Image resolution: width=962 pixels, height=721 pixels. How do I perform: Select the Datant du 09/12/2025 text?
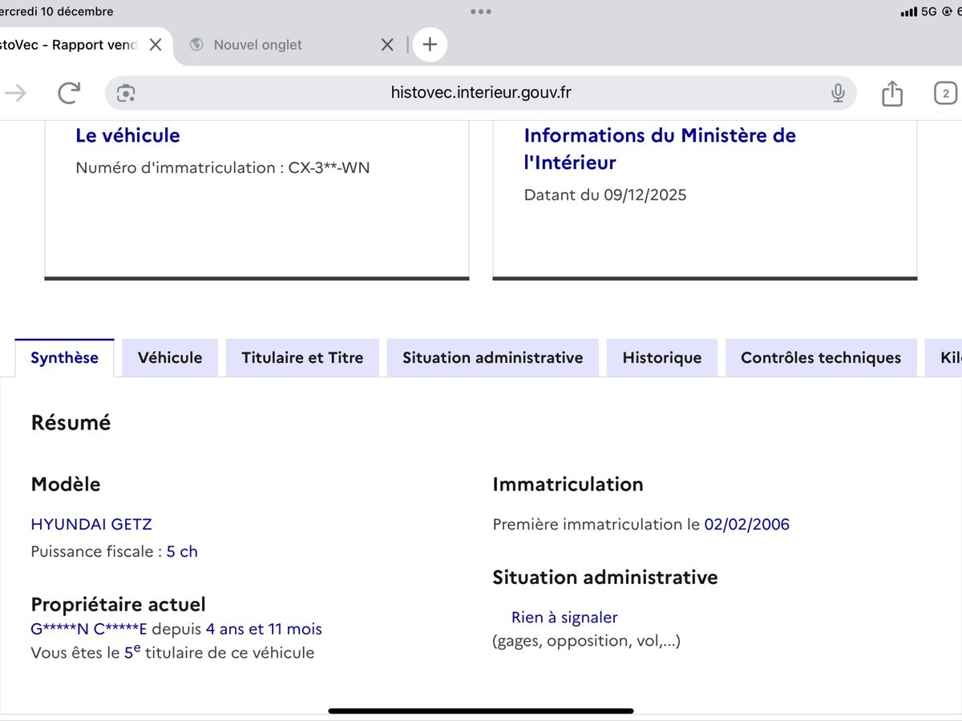(x=605, y=195)
